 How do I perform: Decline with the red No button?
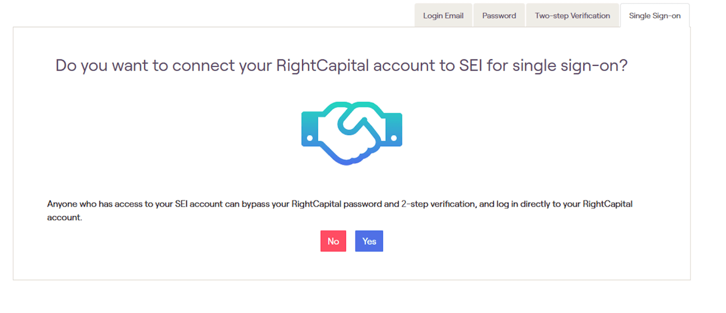tap(333, 241)
